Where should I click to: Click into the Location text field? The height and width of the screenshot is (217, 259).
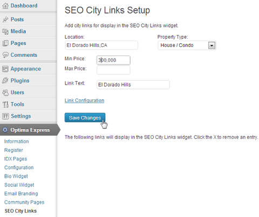(x=101, y=45)
